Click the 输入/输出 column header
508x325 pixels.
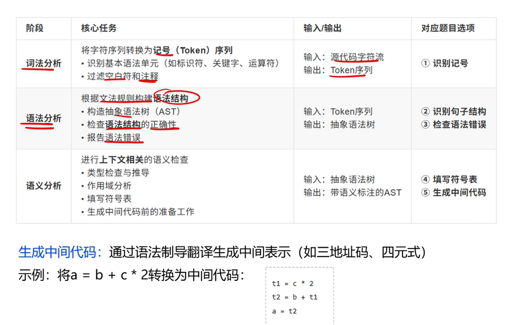[322, 28]
